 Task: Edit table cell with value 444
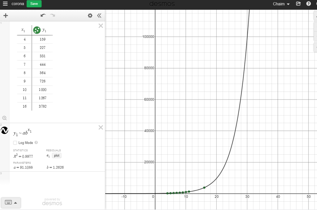click(42, 64)
